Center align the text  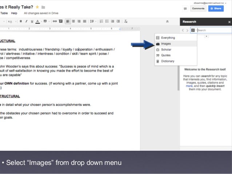pos(73,21)
